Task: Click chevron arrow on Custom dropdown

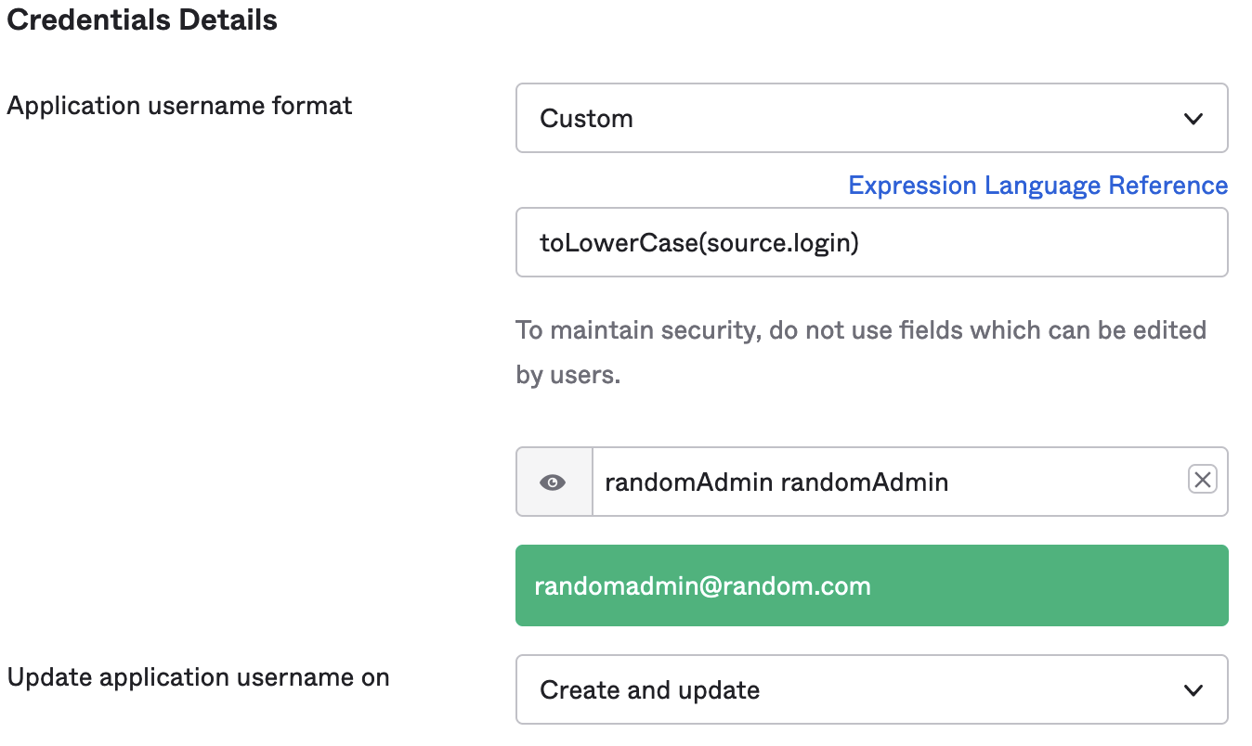Action: pyautogui.click(x=1193, y=119)
